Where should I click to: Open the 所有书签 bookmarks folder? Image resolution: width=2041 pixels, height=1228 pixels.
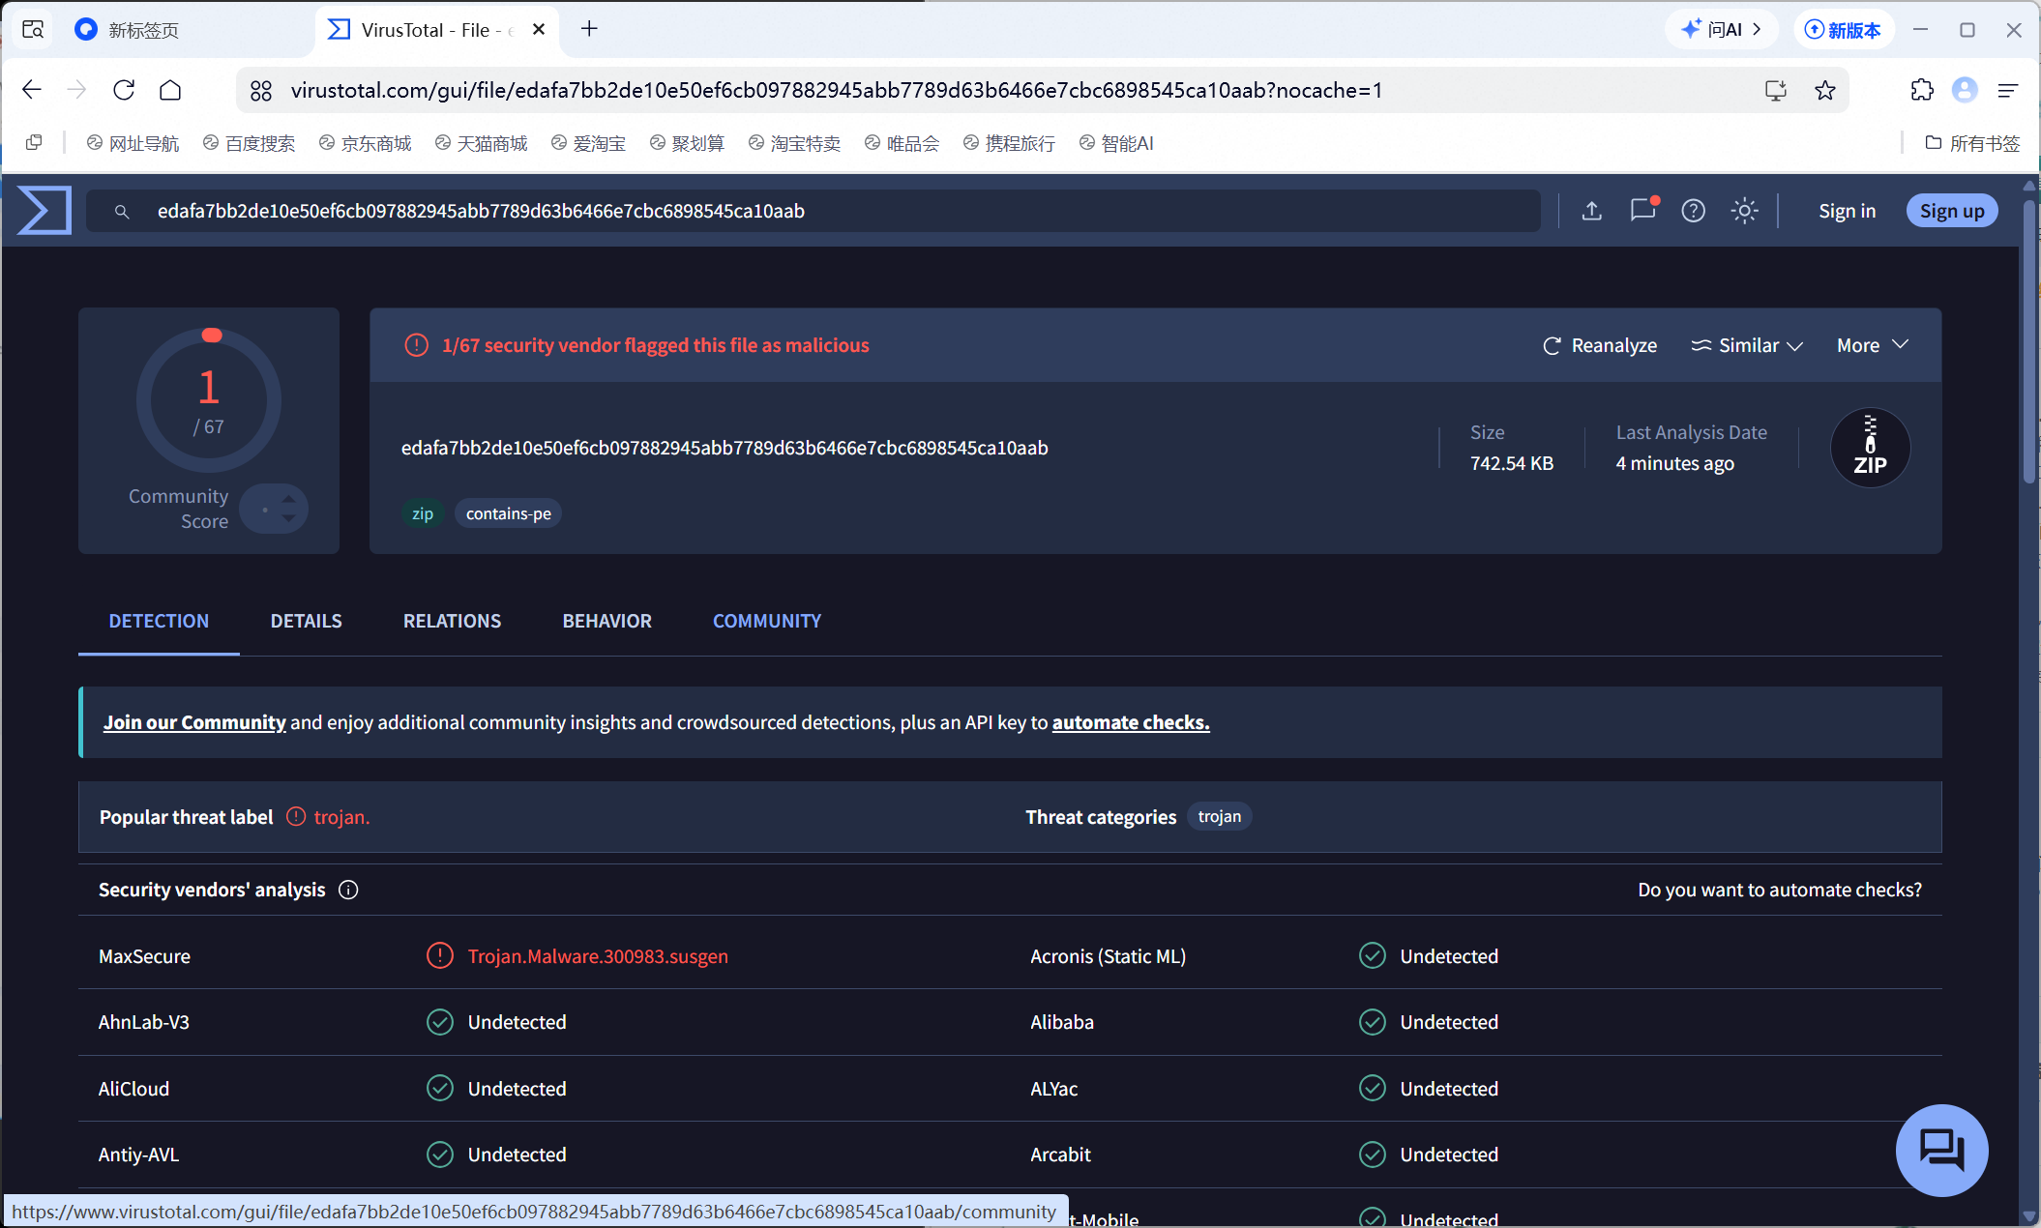(1972, 143)
